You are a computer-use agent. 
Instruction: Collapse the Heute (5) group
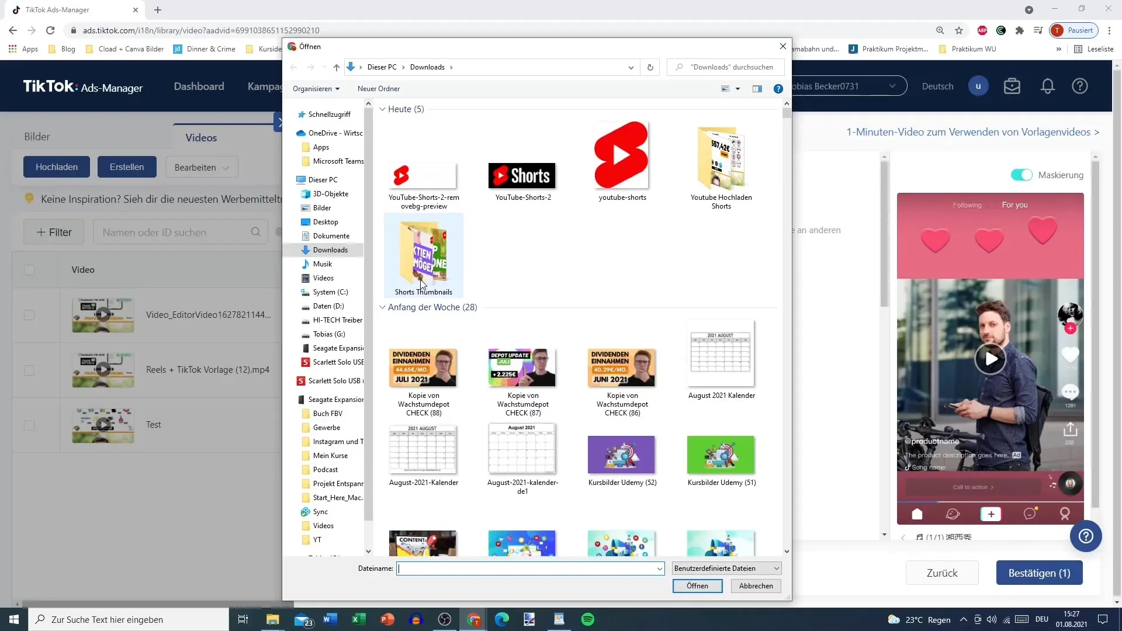tap(382, 109)
